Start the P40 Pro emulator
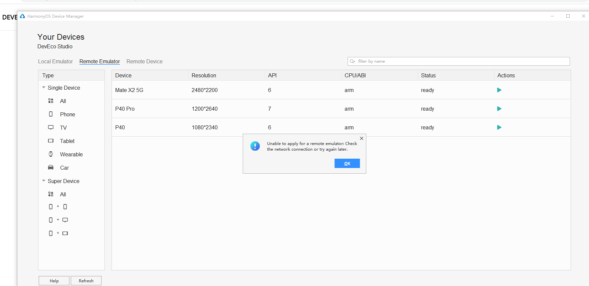The height and width of the screenshot is (286, 589). (499, 109)
